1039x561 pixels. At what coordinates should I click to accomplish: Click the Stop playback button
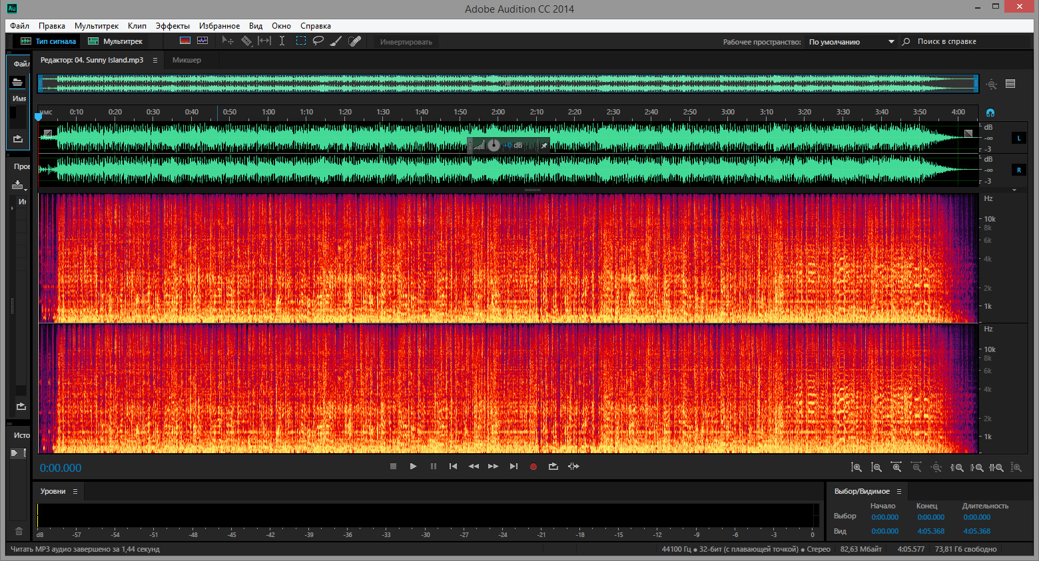point(393,467)
